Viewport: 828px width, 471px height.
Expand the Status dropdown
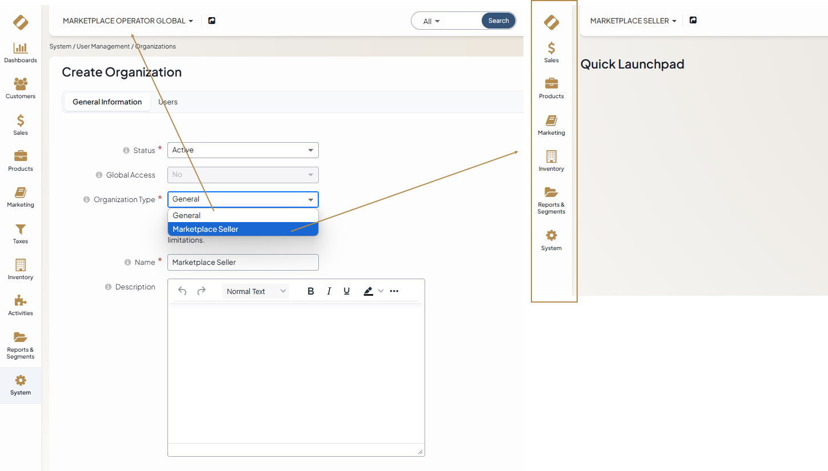coord(243,150)
